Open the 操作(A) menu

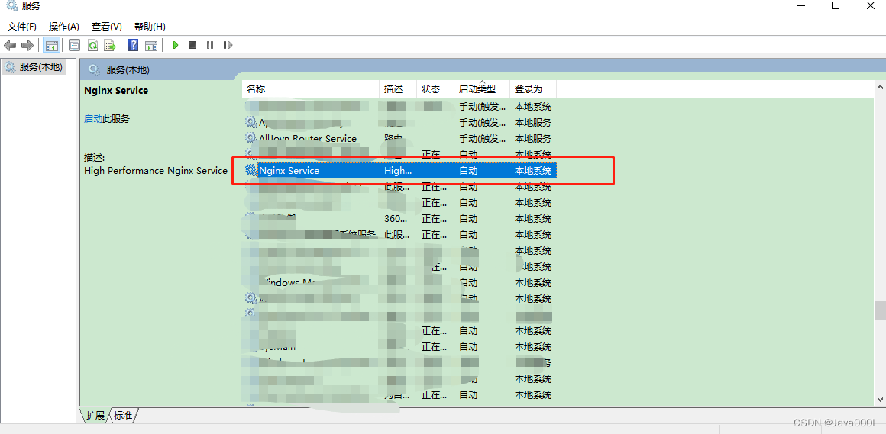64,27
